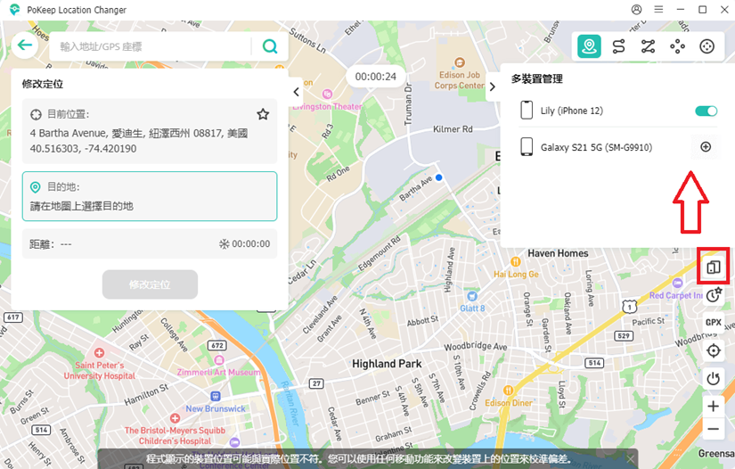Screen dimensions: 735x469
Task: Collapse the left panel with chevron
Action: tap(296, 92)
